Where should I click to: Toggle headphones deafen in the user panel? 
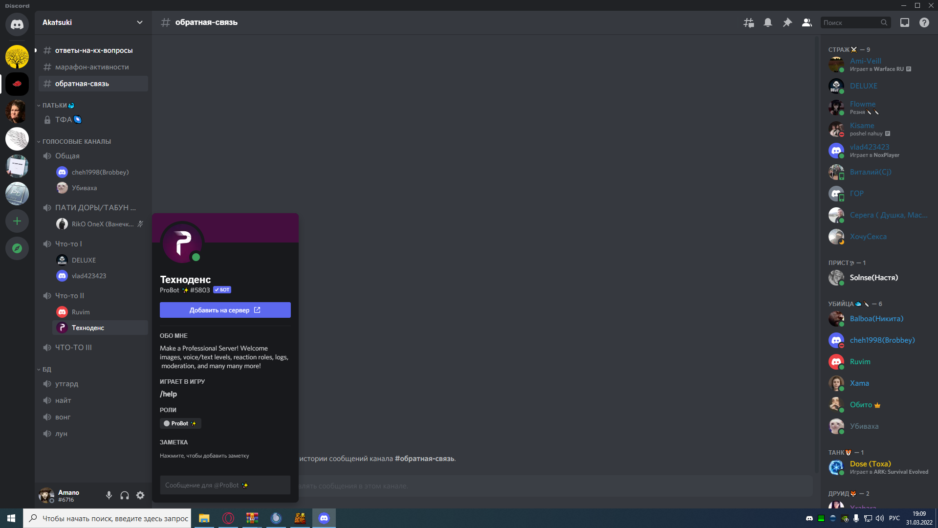[125, 495]
